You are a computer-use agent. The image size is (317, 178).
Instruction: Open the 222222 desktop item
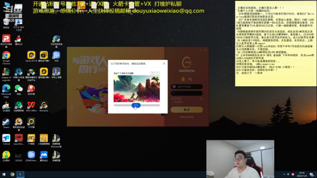[19, 157]
